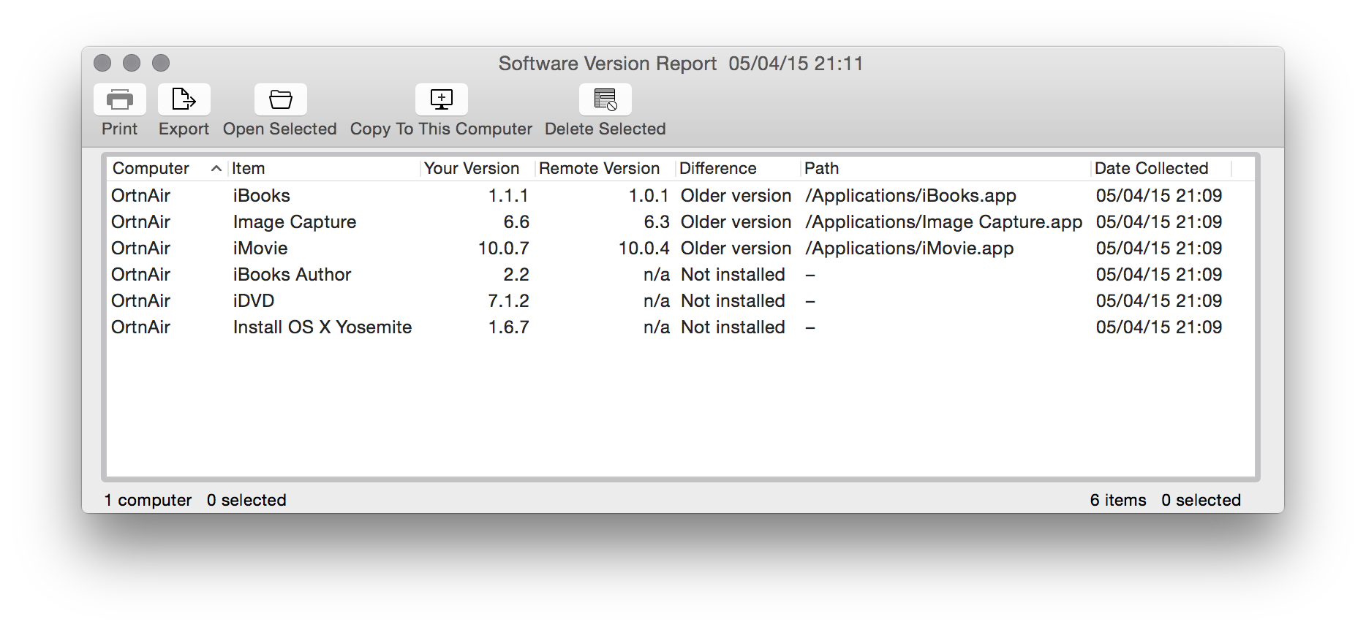Click remote version 1.0.1 cell
Viewport: 1366px width, 630px height.
[649, 196]
